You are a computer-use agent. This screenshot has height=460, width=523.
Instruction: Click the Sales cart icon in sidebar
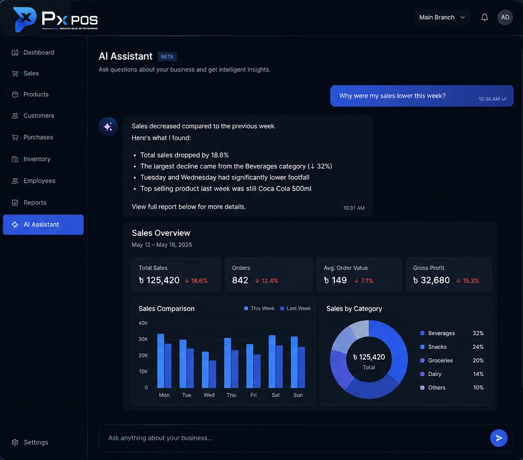[x=15, y=74]
